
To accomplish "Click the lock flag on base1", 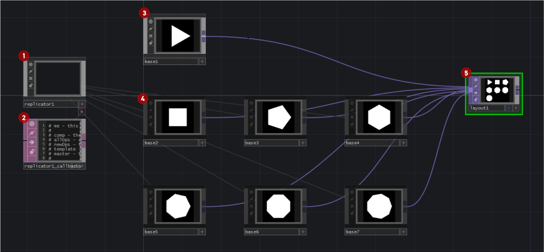I will pyautogui.click(x=151, y=43).
